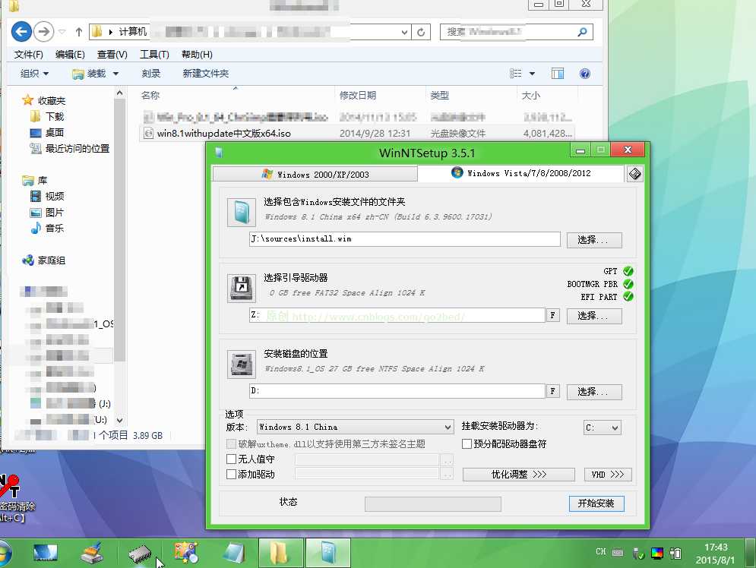This screenshot has width=756, height=568.
Task: Open the mount drive letter C: dropdown
Action: click(603, 428)
